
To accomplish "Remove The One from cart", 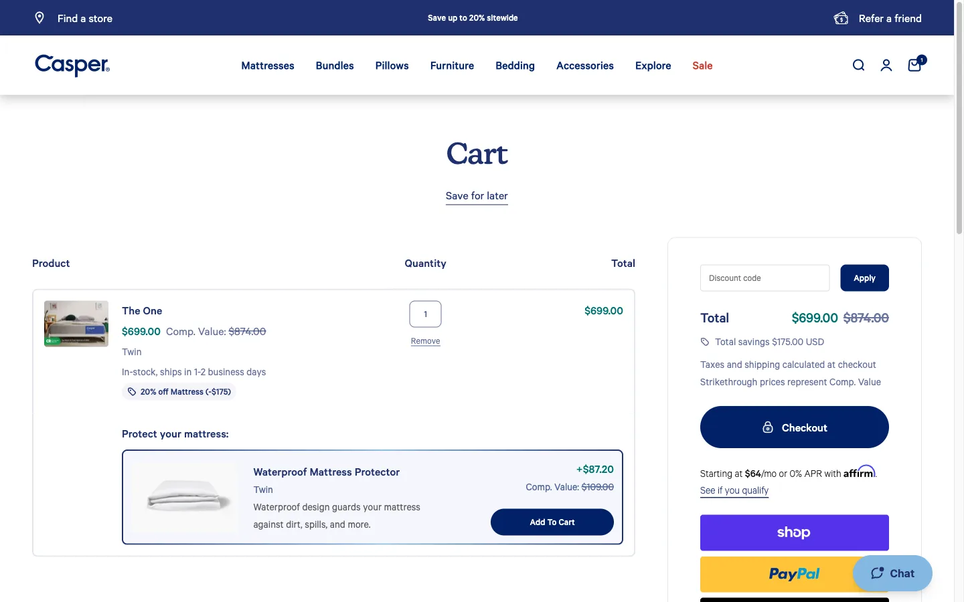I will [425, 341].
